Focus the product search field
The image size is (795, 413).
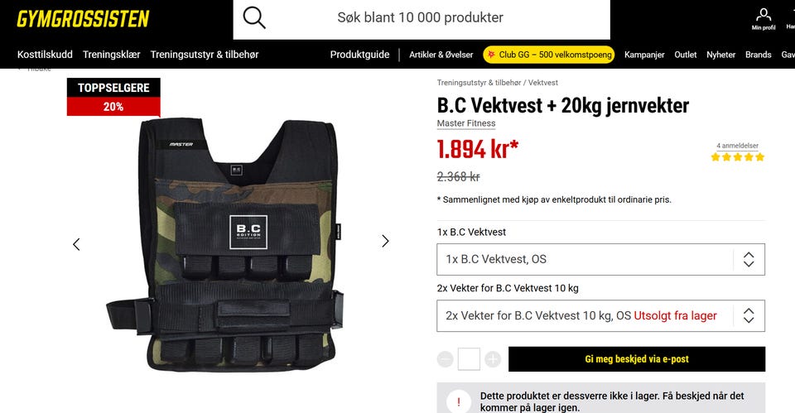(422, 19)
